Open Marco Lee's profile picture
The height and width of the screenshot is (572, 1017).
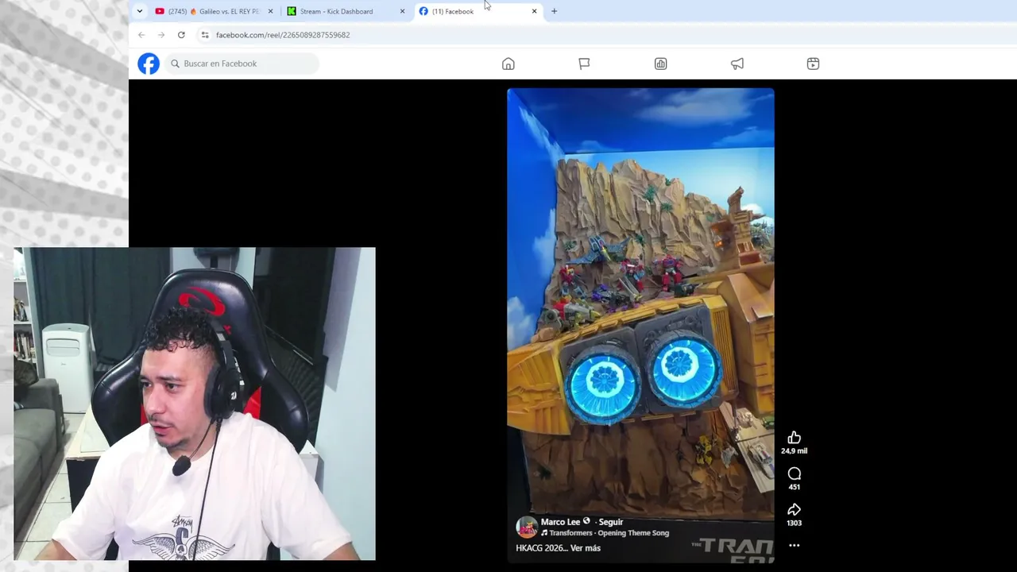coord(527,527)
